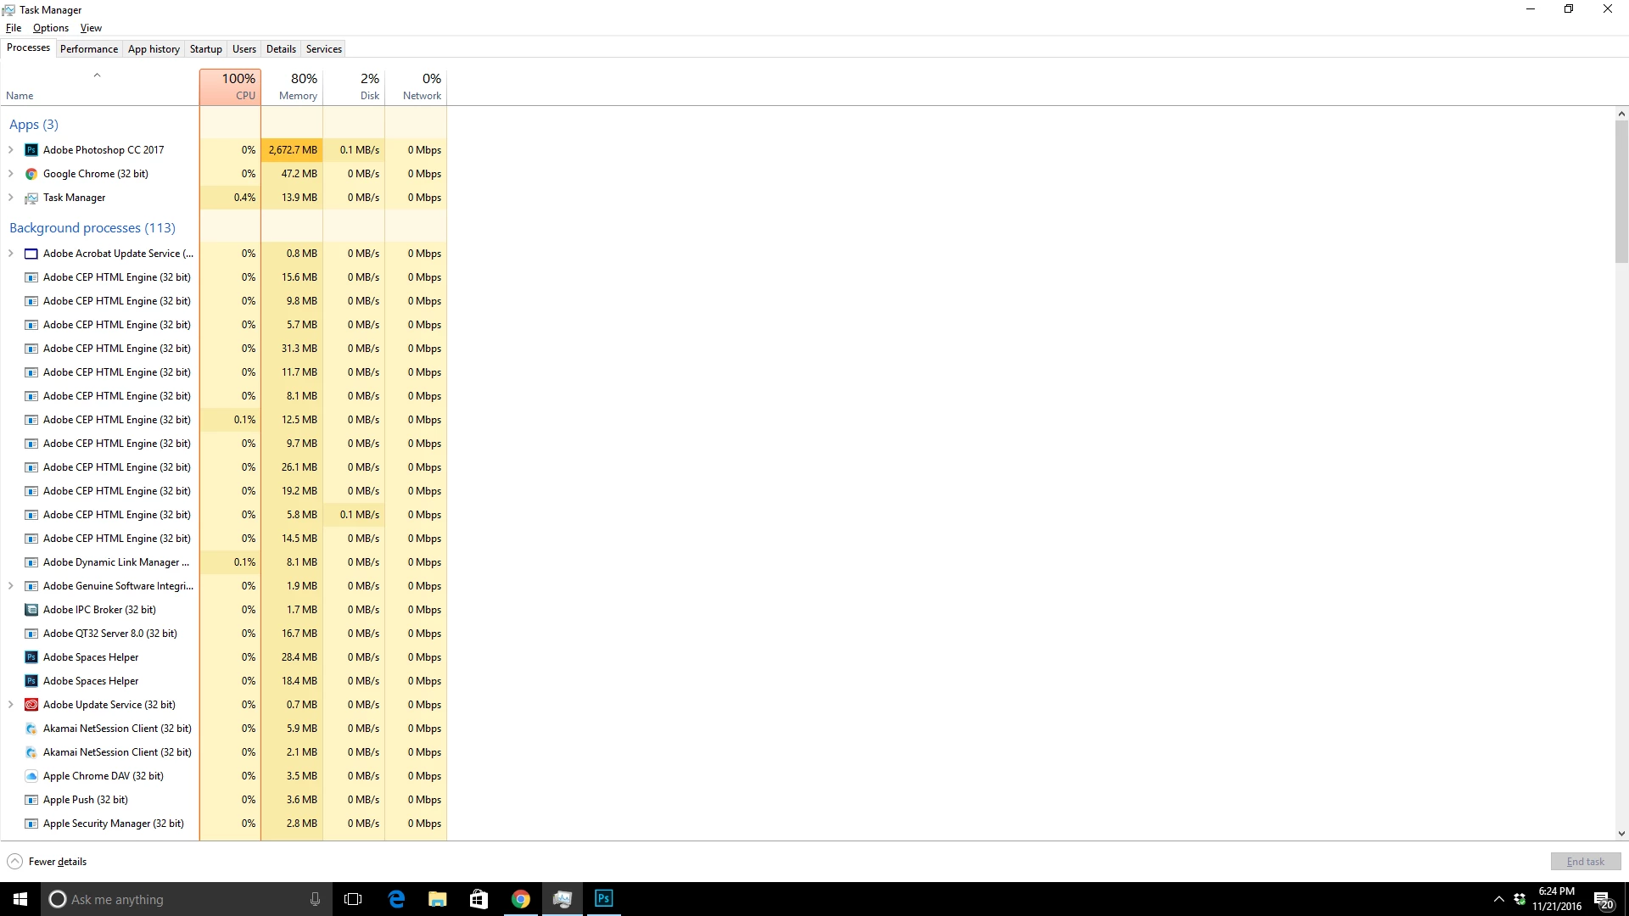The width and height of the screenshot is (1629, 916).
Task: Expand the Adobe Photoshop CC 2017 row
Action: [x=11, y=150]
